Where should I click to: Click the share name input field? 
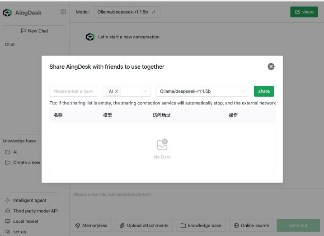[73, 91]
